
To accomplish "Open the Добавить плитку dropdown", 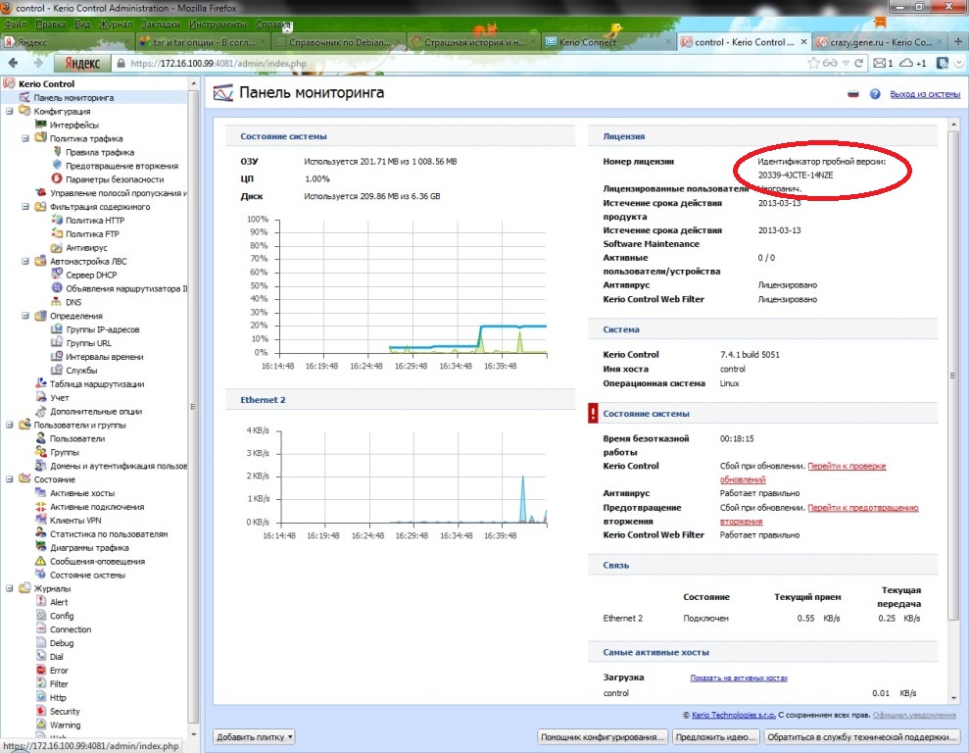I will tap(255, 736).
